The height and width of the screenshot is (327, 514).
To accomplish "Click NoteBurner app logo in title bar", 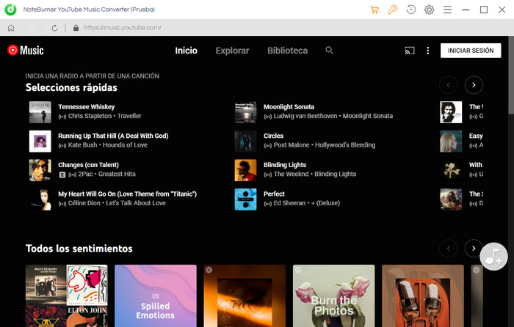I will 10,10.
